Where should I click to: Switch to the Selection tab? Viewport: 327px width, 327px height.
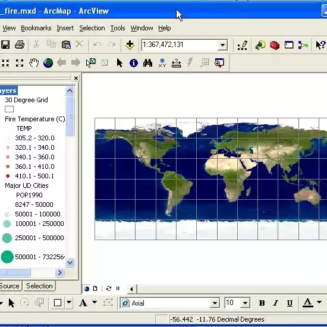click(x=39, y=286)
